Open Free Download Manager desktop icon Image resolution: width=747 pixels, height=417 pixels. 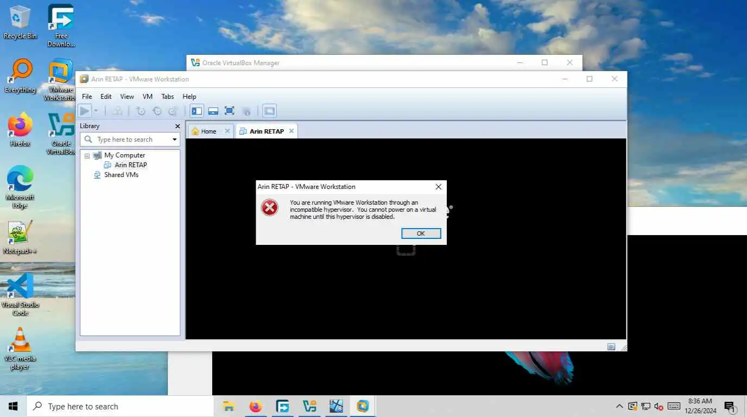tap(61, 26)
